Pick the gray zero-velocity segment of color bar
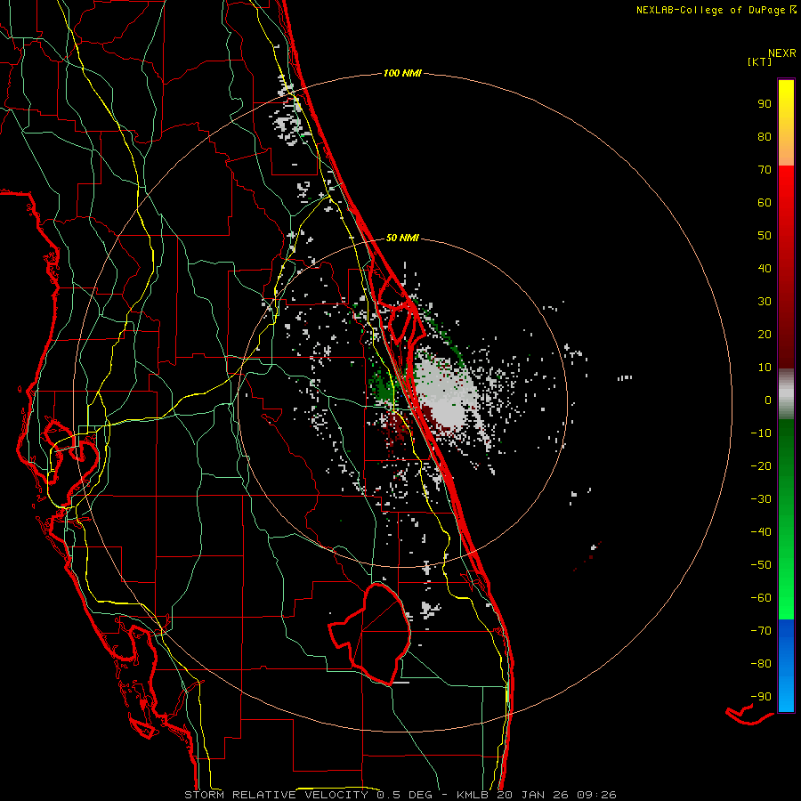Image resolution: width=801 pixels, height=801 pixels. [x=786, y=394]
